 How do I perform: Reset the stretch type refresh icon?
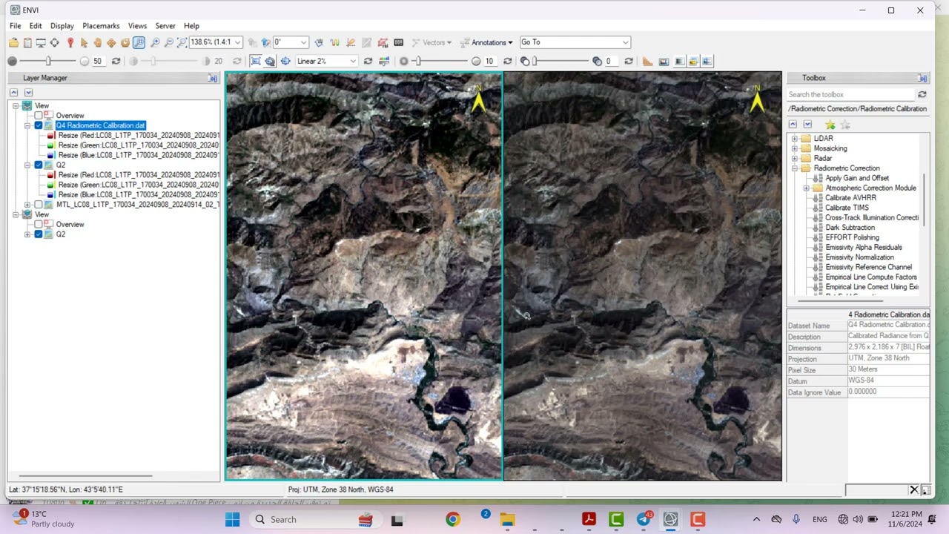(368, 62)
